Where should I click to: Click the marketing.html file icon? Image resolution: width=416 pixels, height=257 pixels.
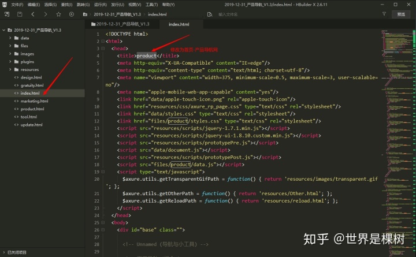tap(16, 101)
